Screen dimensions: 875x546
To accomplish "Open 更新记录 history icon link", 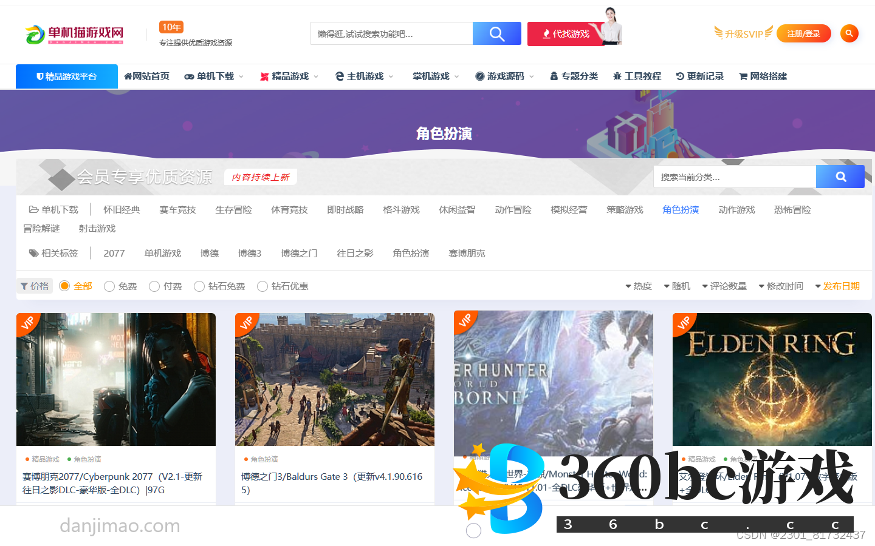I will (x=699, y=76).
